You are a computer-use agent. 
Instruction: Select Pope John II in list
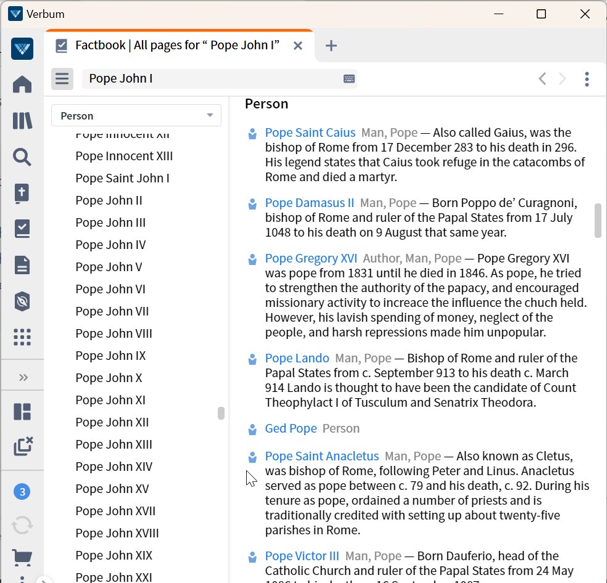pyautogui.click(x=109, y=200)
